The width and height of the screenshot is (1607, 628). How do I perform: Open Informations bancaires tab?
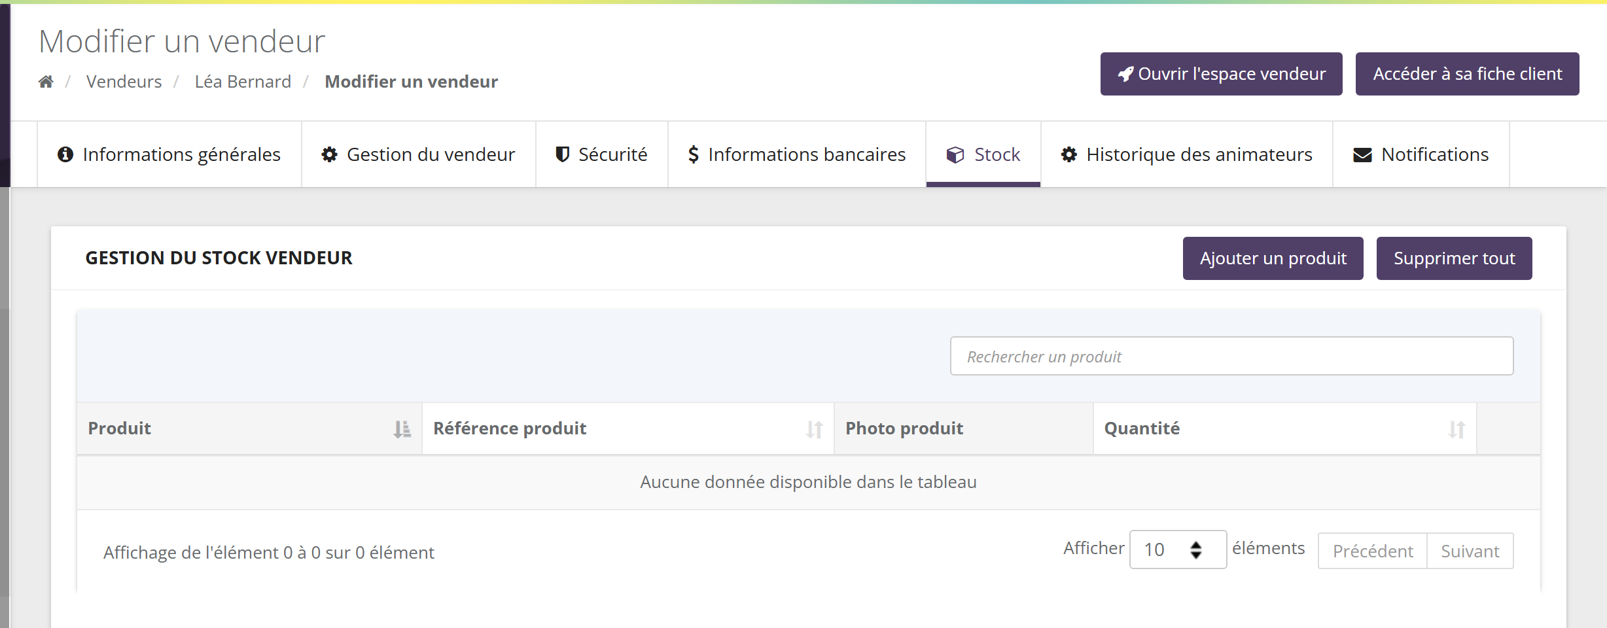click(x=797, y=154)
